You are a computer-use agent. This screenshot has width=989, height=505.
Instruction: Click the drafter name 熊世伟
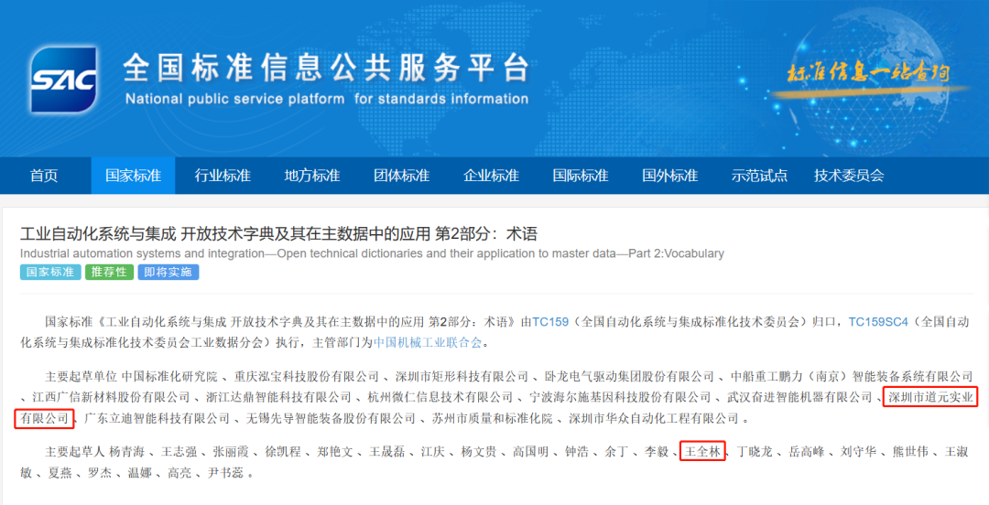[910, 452]
